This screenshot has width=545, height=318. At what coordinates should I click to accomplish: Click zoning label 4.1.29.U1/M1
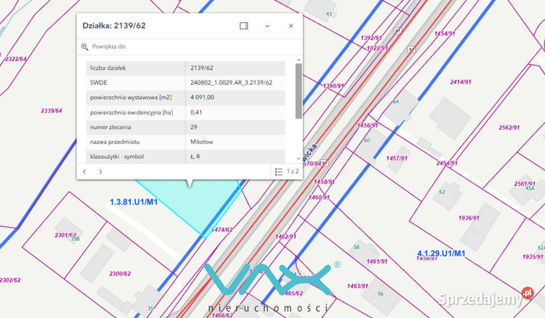[x=441, y=253]
